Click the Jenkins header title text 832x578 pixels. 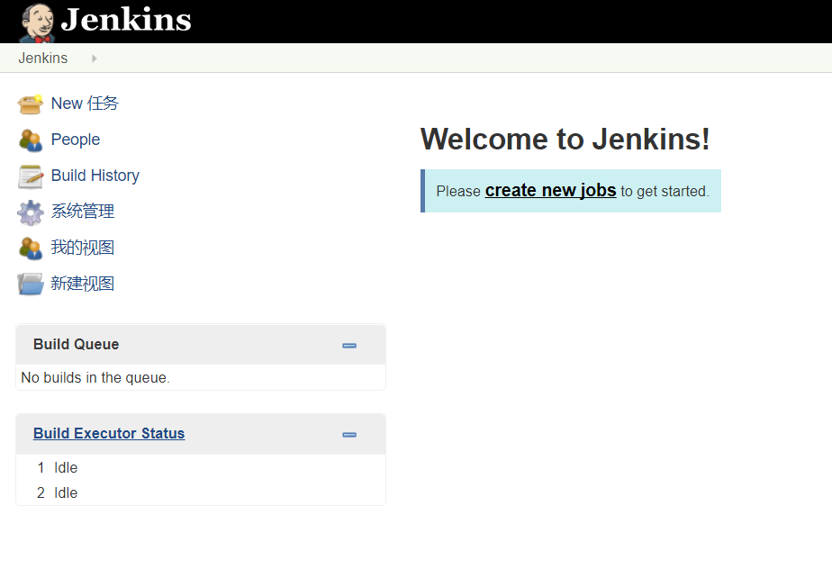[126, 20]
